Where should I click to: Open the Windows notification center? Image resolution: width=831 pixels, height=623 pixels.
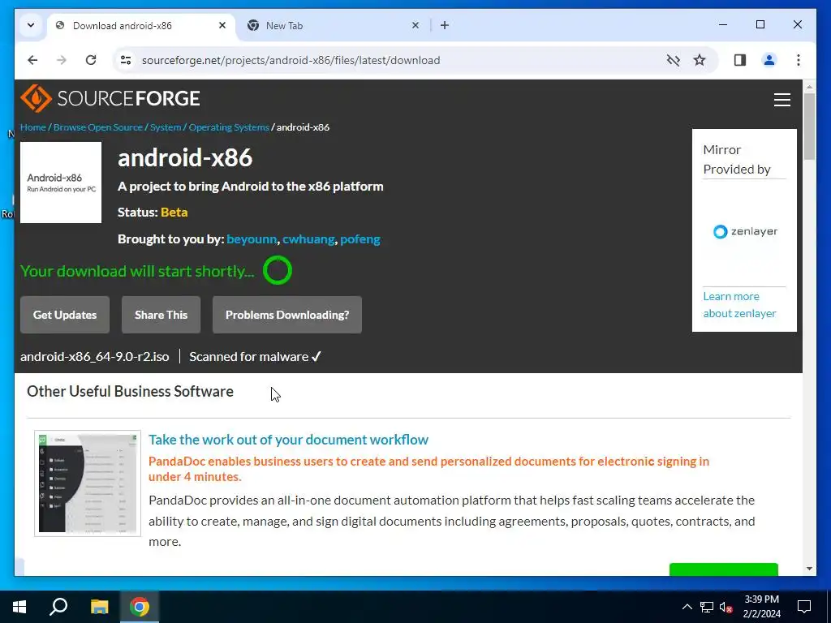804,607
